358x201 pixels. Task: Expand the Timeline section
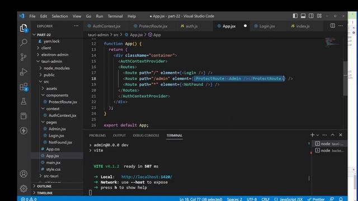[x=57, y=193]
